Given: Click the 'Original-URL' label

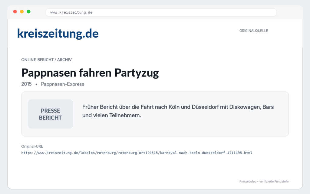Looking at the screenshot, I should (32, 146).
